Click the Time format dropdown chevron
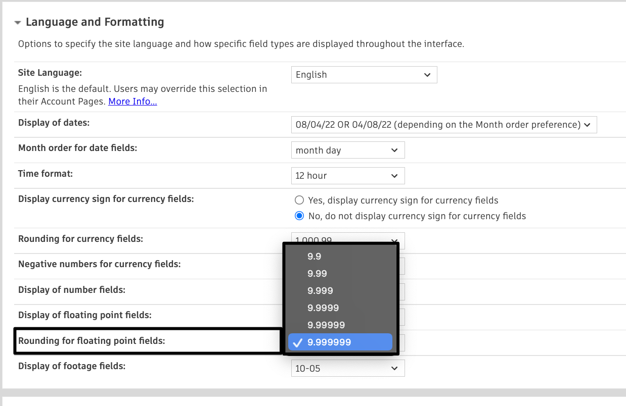This screenshot has width=626, height=406. (x=394, y=176)
